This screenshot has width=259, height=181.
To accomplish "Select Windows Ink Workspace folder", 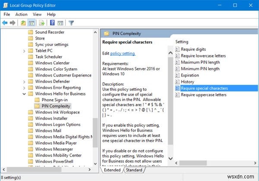I will click(57, 112).
